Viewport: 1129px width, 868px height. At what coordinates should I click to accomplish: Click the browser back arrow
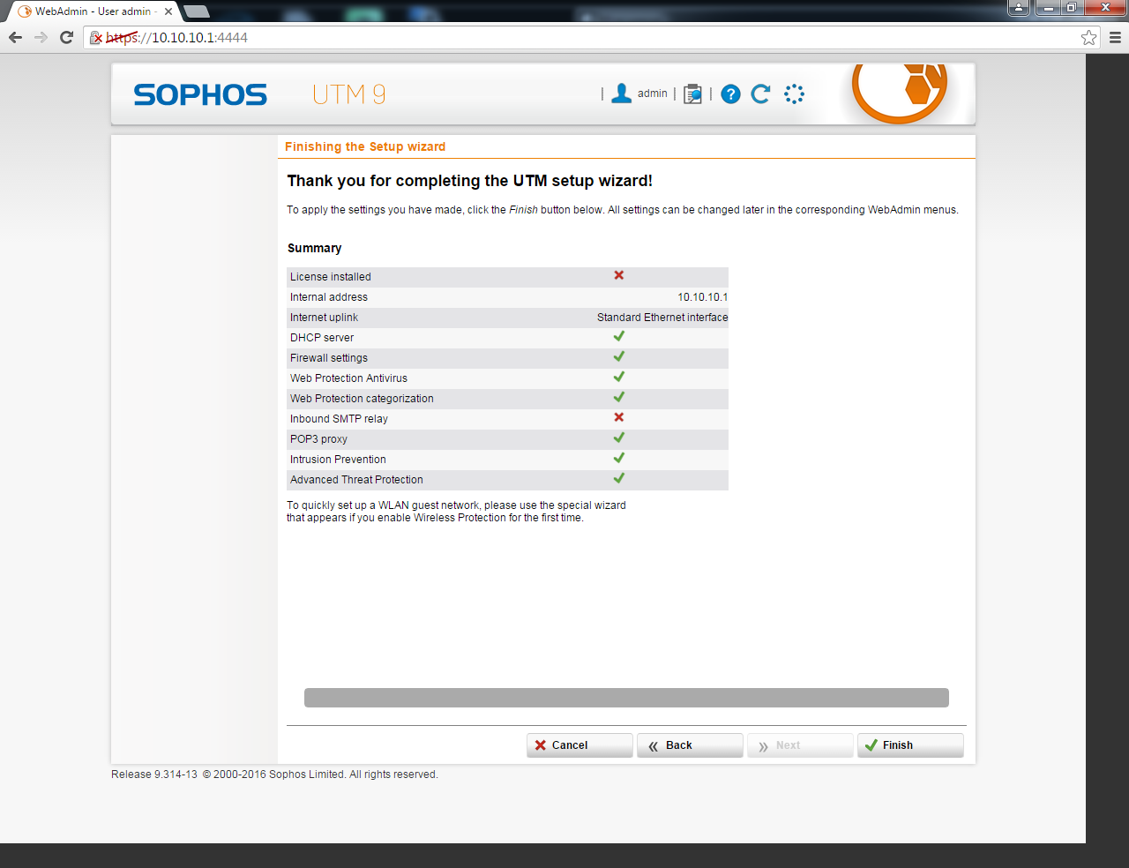[15, 37]
